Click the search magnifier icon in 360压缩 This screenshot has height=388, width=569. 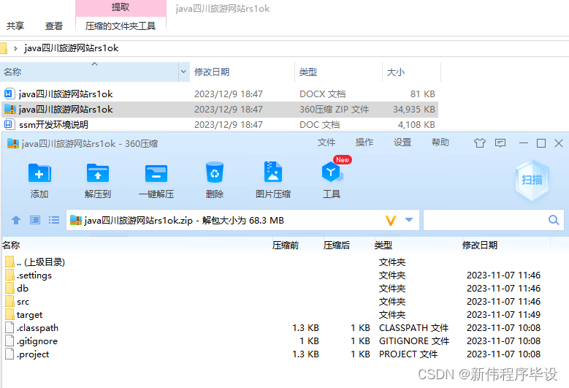pos(554,220)
